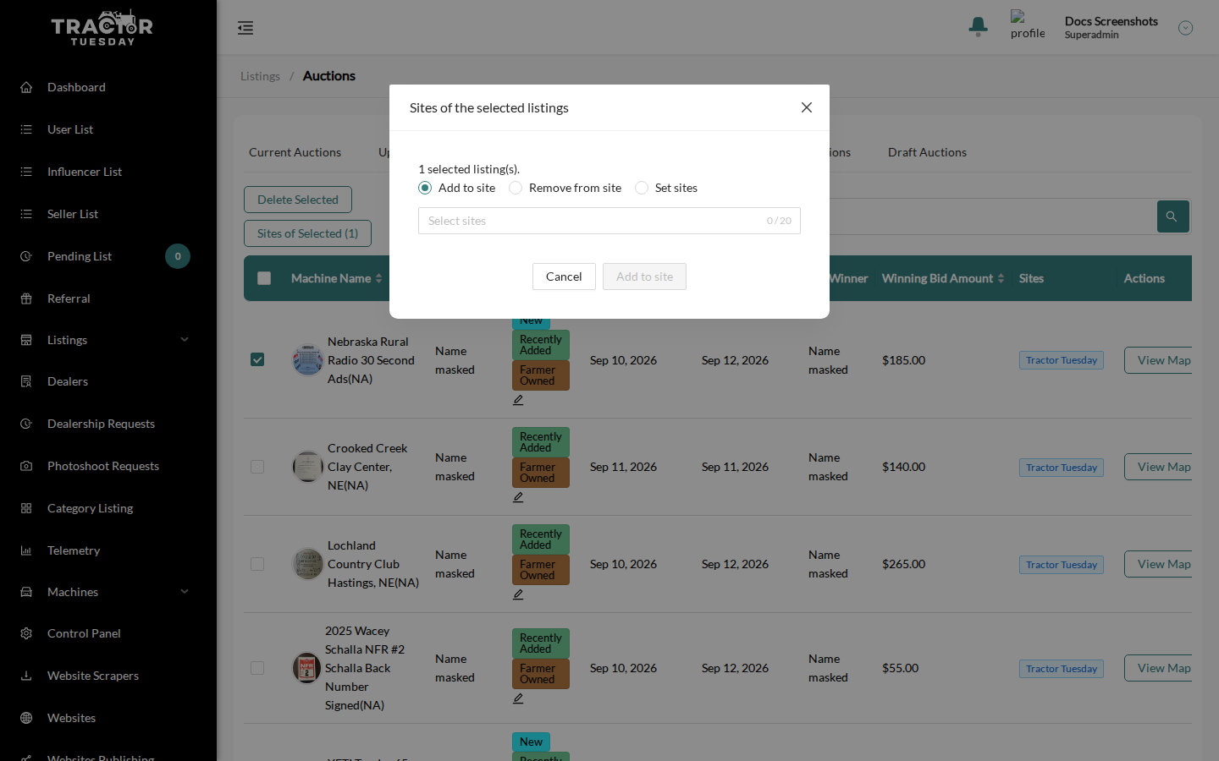
Task: Click edit pencil for Crooked Creek row
Action: tap(518, 497)
